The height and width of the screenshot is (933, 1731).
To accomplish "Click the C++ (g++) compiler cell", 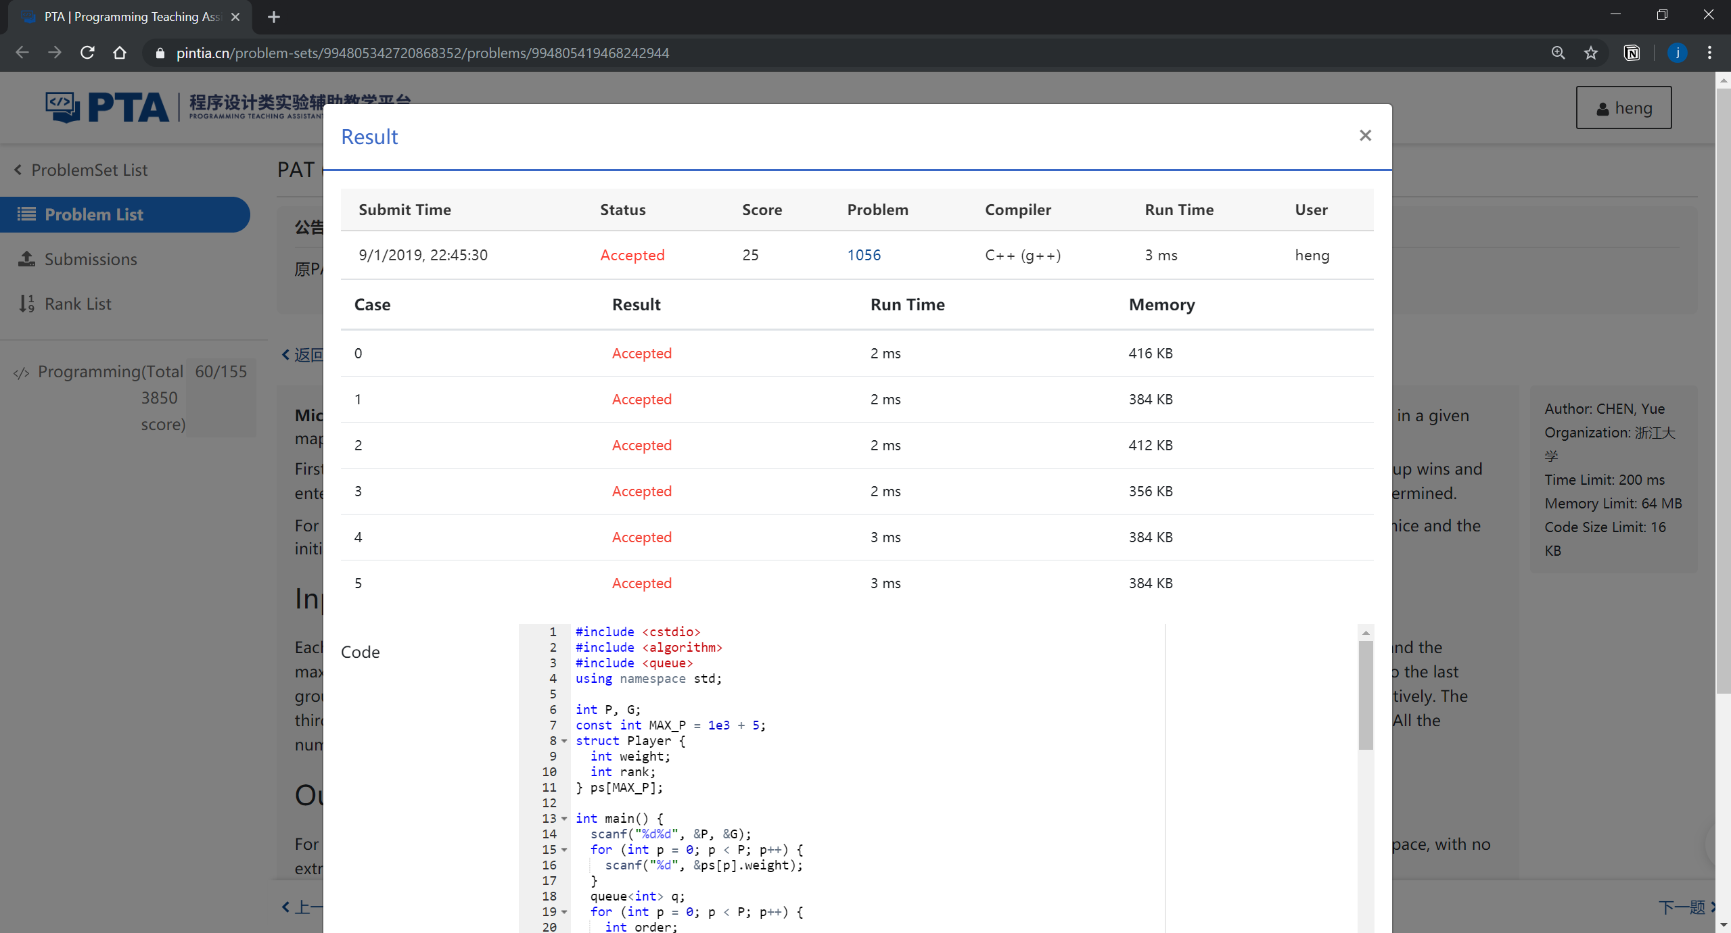I will pos(1023,255).
